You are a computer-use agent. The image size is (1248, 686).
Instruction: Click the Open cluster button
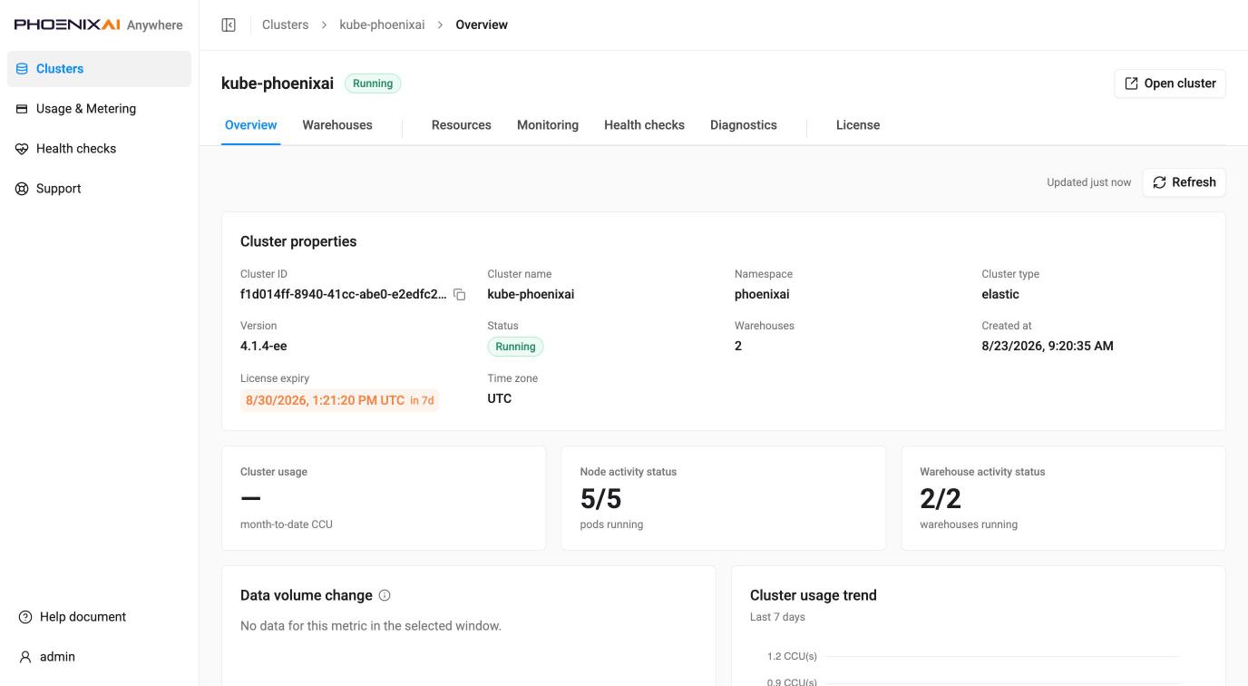1170,83
